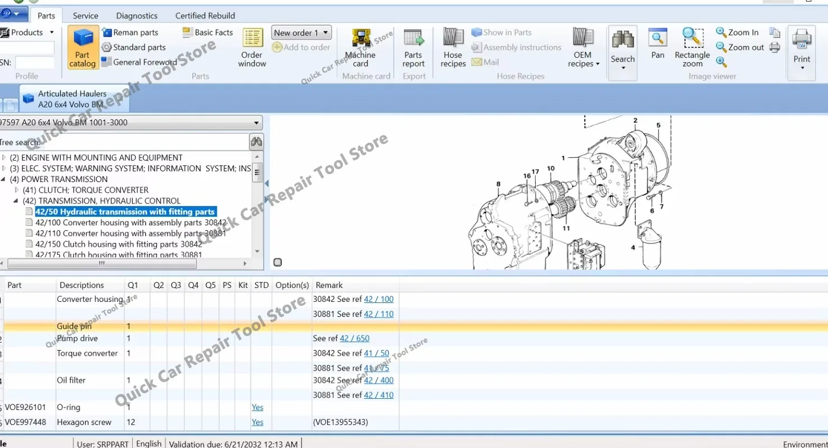Click the Guide pin table row
The width and height of the screenshot is (828, 448).
[415, 326]
